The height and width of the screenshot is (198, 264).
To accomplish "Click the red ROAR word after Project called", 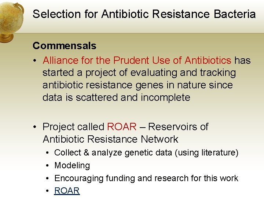I will tap(122, 126).
